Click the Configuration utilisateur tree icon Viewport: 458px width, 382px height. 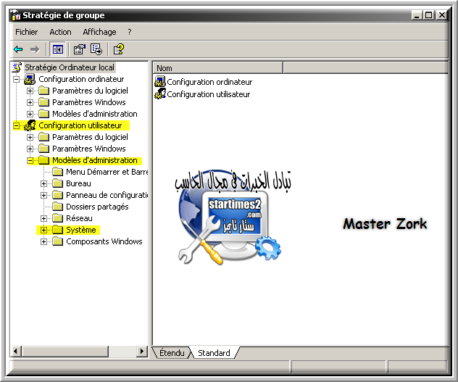pyautogui.click(x=30, y=125)
